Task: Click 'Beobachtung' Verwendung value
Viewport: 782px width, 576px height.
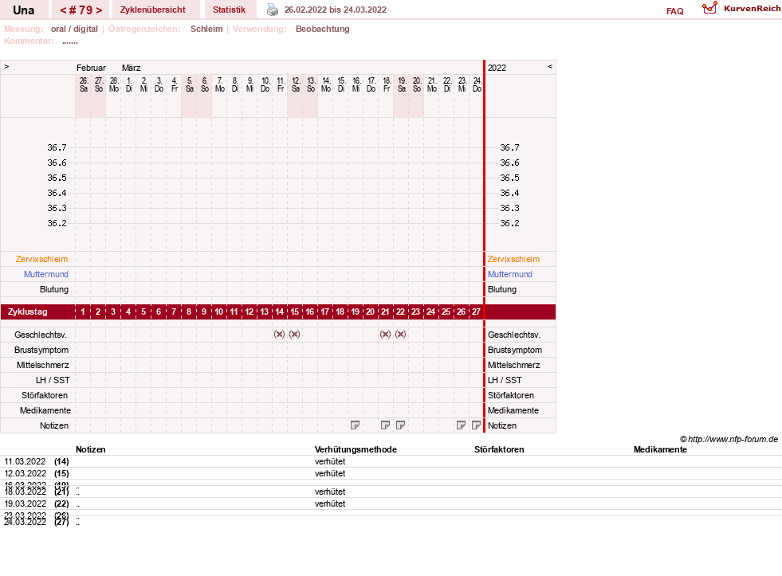Action: pyautogui.click(x=323, y=29)
